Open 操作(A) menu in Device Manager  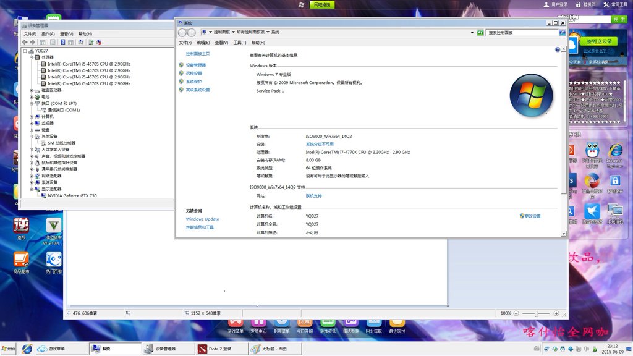tap(48, 34)
